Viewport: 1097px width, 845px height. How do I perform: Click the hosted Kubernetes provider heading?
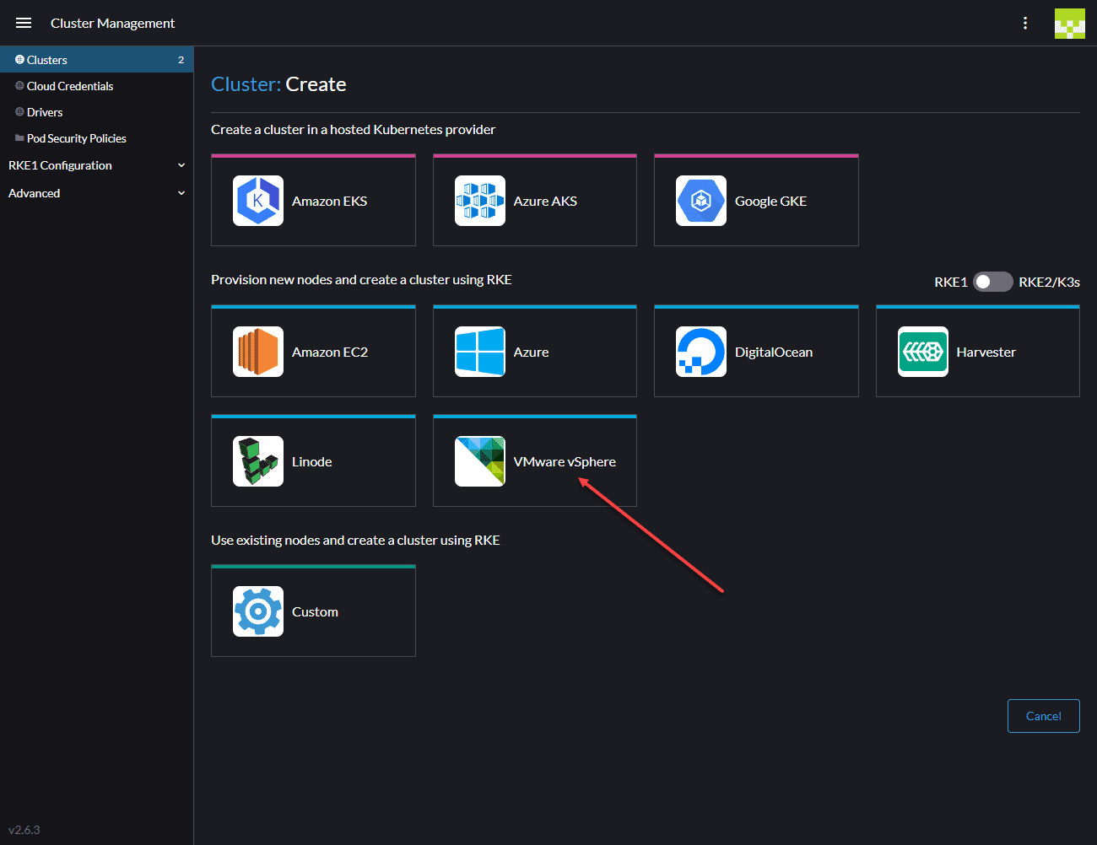click(x=353, y=129)
